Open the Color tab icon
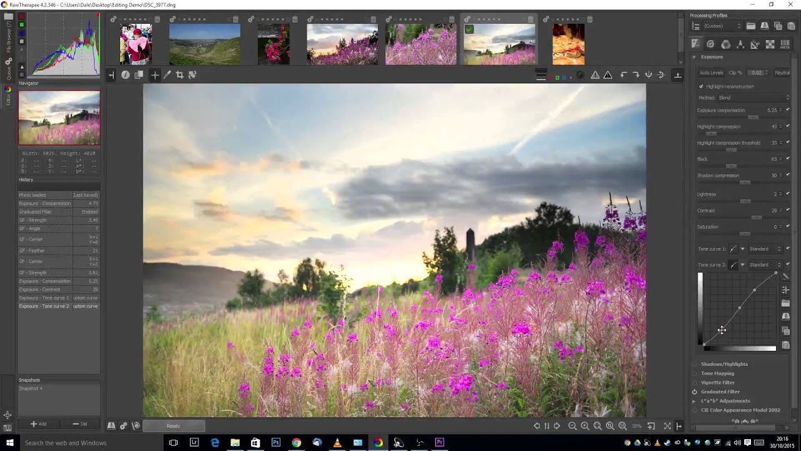This screenshot has width=801, height=451. [726, 44]
